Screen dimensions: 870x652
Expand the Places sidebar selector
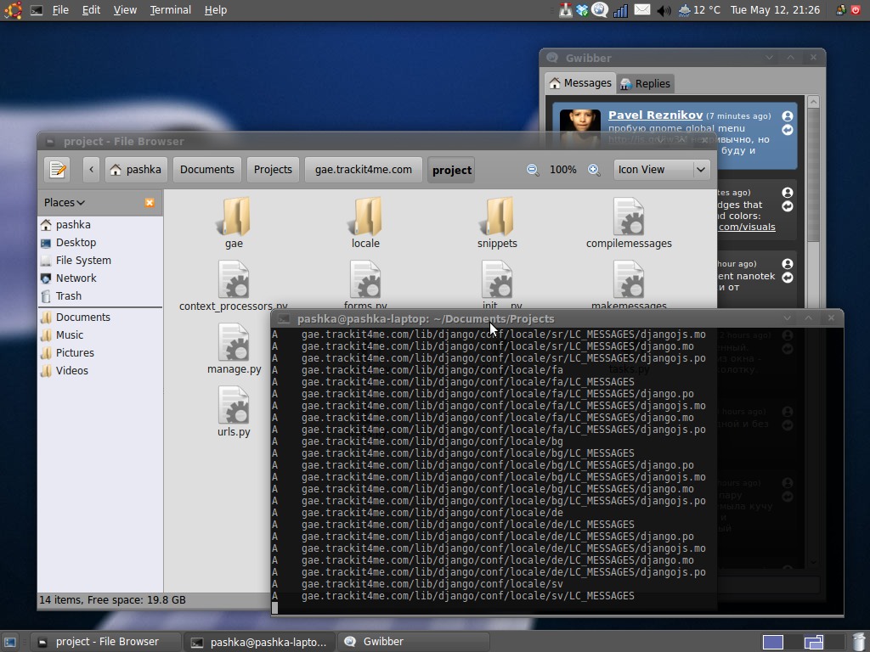pos(65,203)
